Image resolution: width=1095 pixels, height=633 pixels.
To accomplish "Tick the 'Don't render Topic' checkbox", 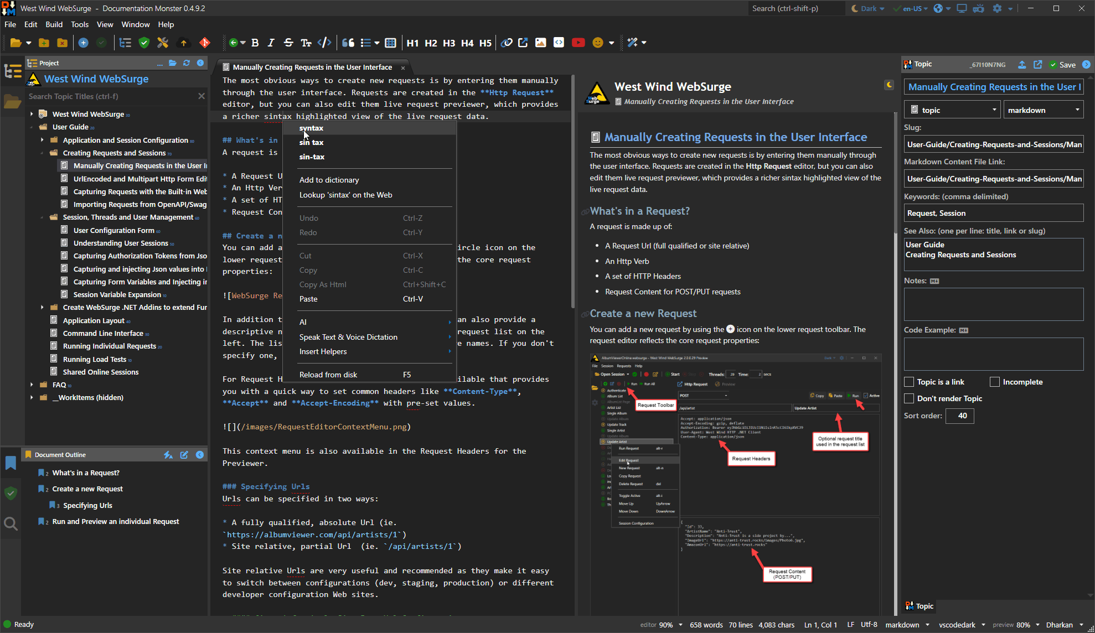I will click(909, 398).
